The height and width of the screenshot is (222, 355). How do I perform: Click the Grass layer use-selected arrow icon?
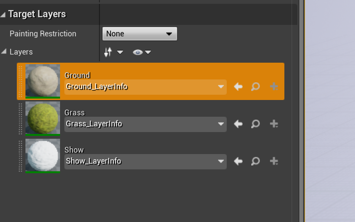(238, 124)
